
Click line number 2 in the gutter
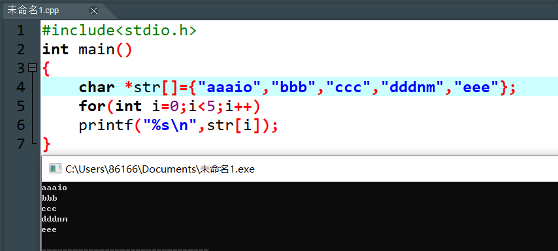[x=21, y=49]
